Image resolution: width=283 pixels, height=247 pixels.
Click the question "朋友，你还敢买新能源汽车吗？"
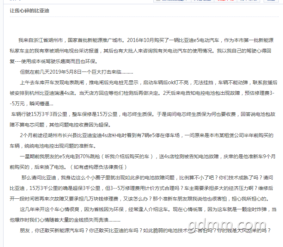54,230
